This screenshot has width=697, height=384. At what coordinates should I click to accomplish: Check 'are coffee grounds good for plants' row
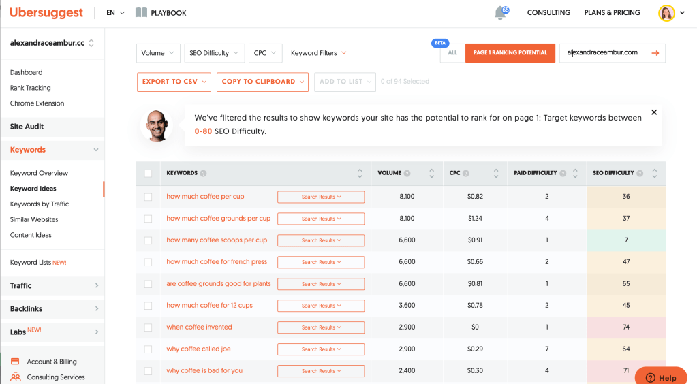point(148,284)
